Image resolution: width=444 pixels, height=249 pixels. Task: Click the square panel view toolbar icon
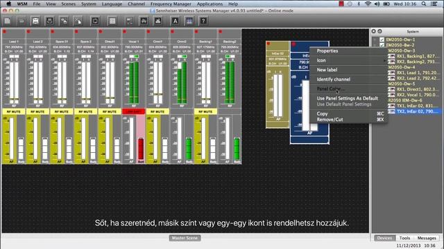pos(96,21)
